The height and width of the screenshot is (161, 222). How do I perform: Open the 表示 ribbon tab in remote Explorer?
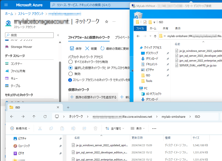point(178,28)
